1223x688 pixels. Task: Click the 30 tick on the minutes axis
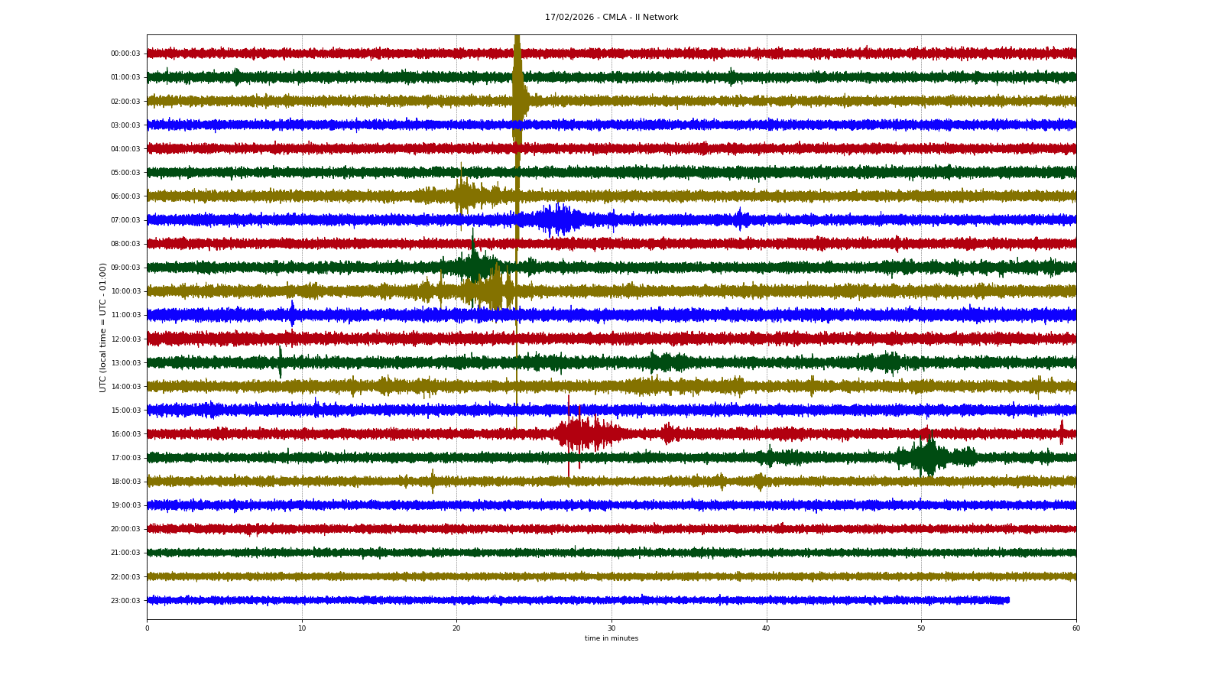click(x=611, y=628)
